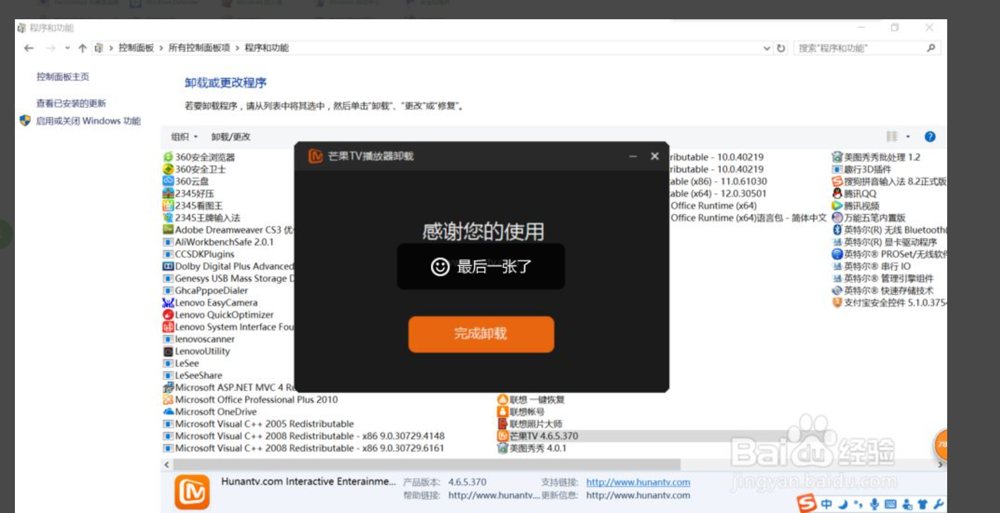Image resolution: width=1000 pixels, height=513 pixels.
Task: Select the 英特尔(R) 无线 Bluetooth icon
Action: [837, 230]
